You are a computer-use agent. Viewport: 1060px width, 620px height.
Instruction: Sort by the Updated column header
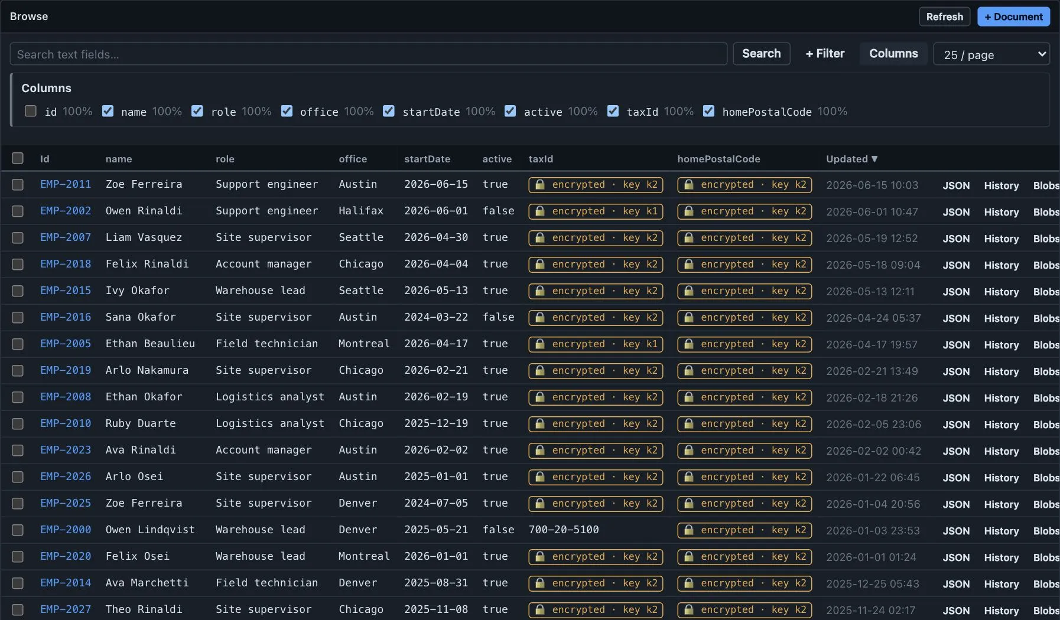(851, 159)
